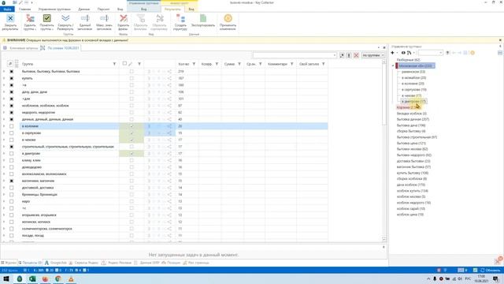504x284 pixels.
Task: Open the Журнал bottom tab
Action: (x=9, y=263)
